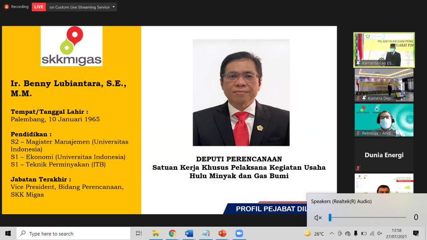427x240 pixels.
Task: Show hidden system tray icons
Action: pos(332,233)
